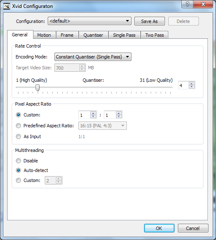Select Custom multithreading radio button
Screen dimensions: 216x240
pos(18,180)
